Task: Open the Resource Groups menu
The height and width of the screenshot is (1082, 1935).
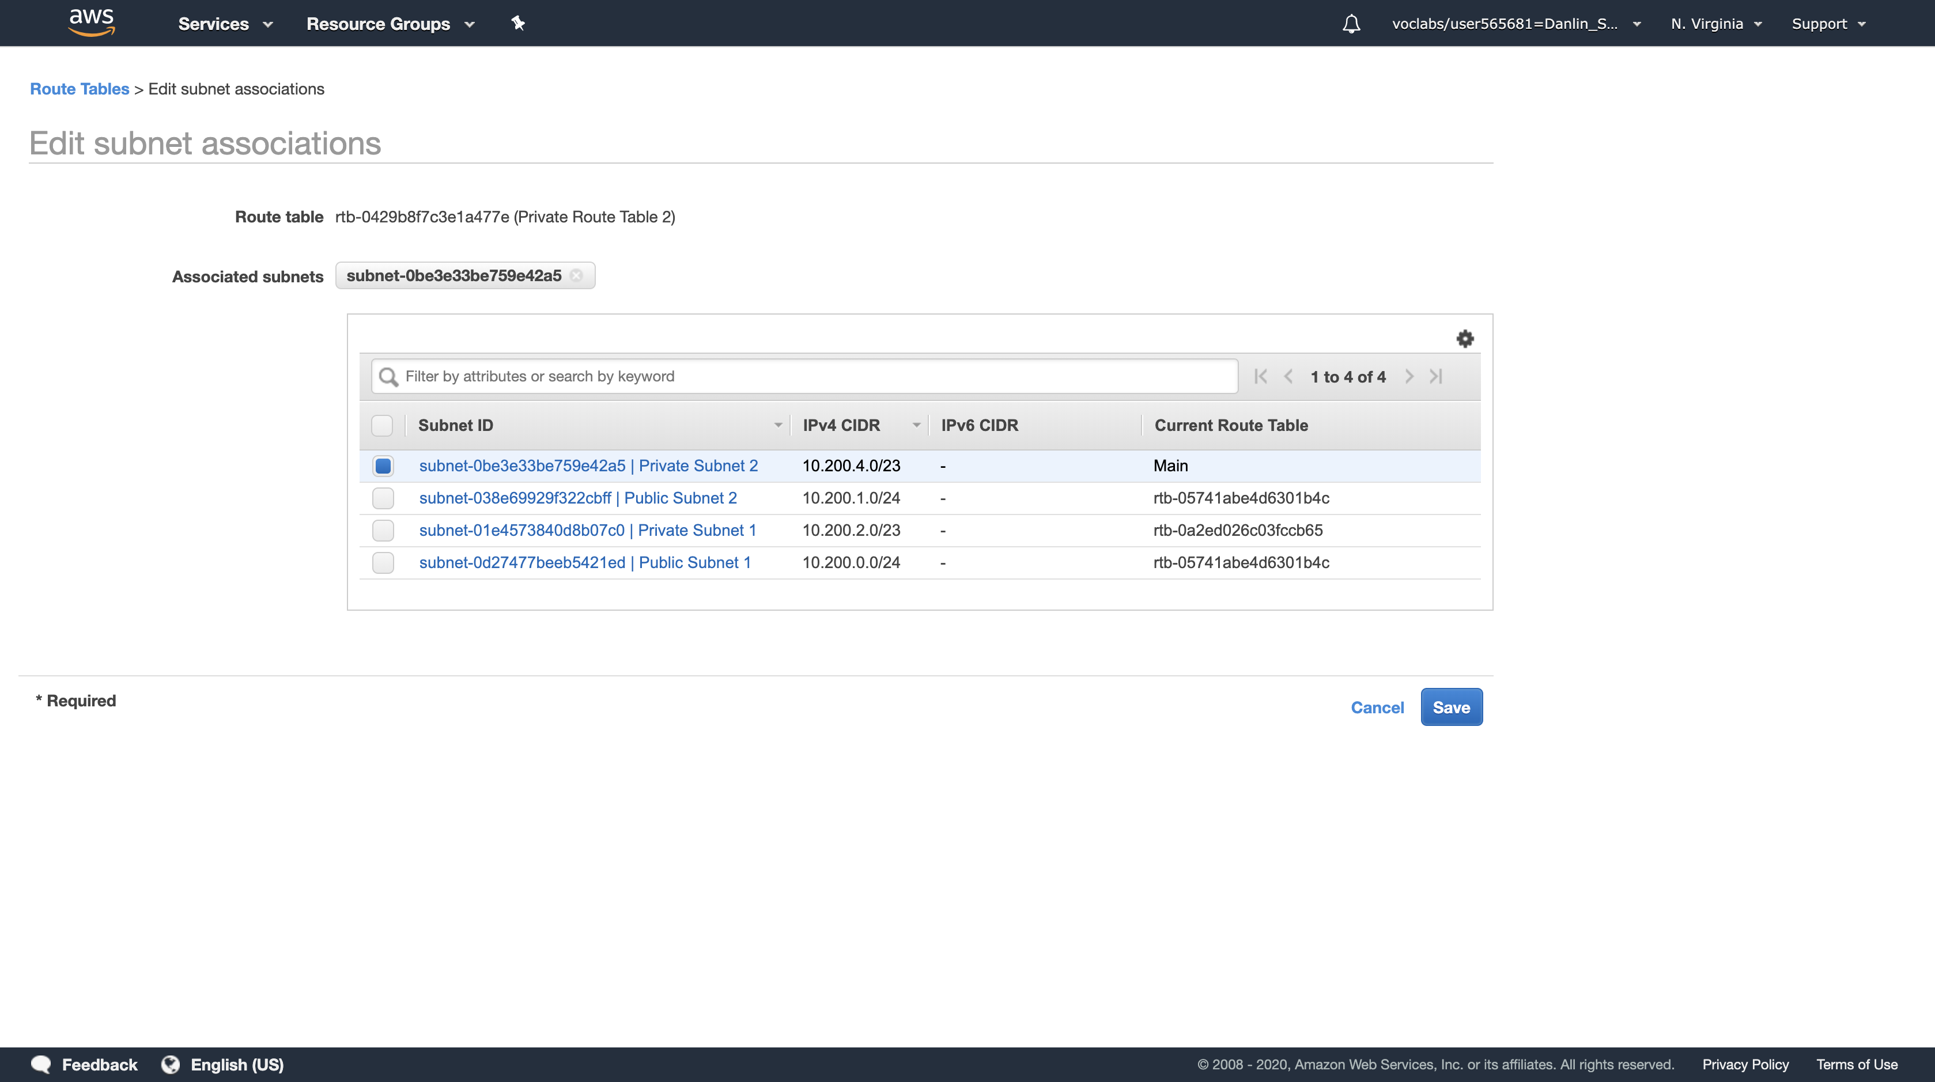Action: pos(390,24)
